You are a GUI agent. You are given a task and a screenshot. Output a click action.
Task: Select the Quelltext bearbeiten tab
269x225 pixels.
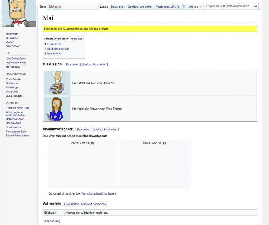click(x=140, y=6)
